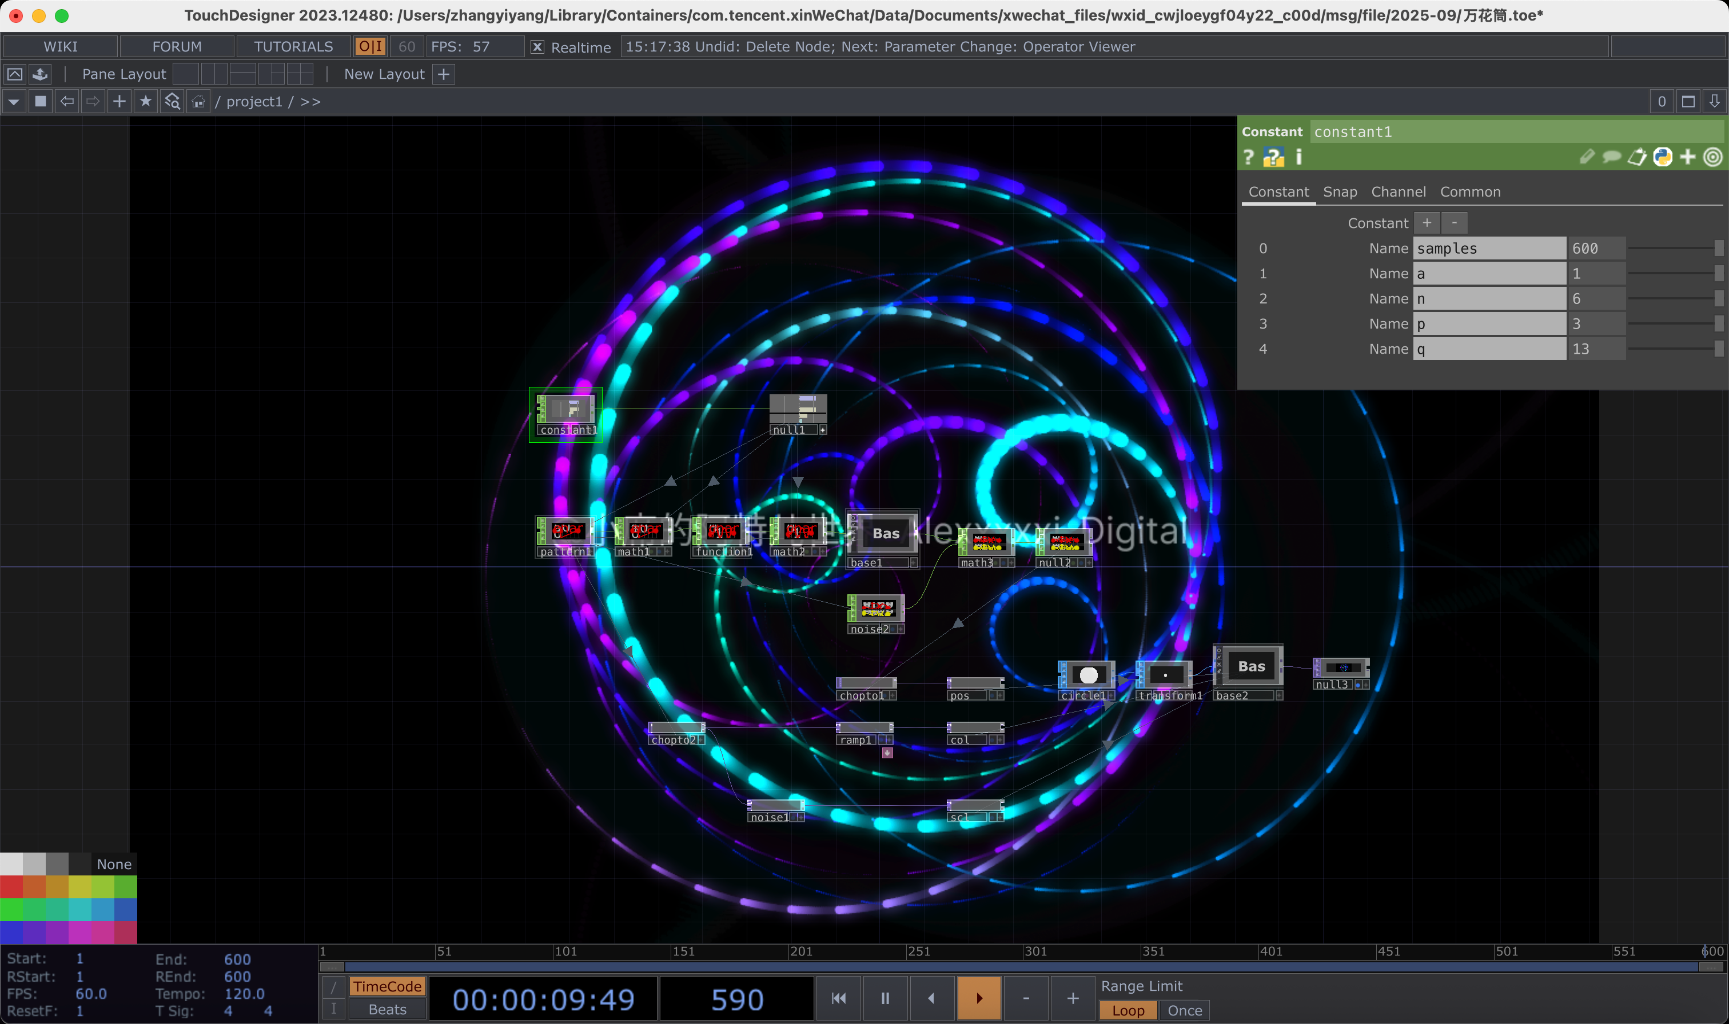Click the star bookmark icon in the path bar
The height and width of the screenshot is (1024, 1729).
(145, 101)
